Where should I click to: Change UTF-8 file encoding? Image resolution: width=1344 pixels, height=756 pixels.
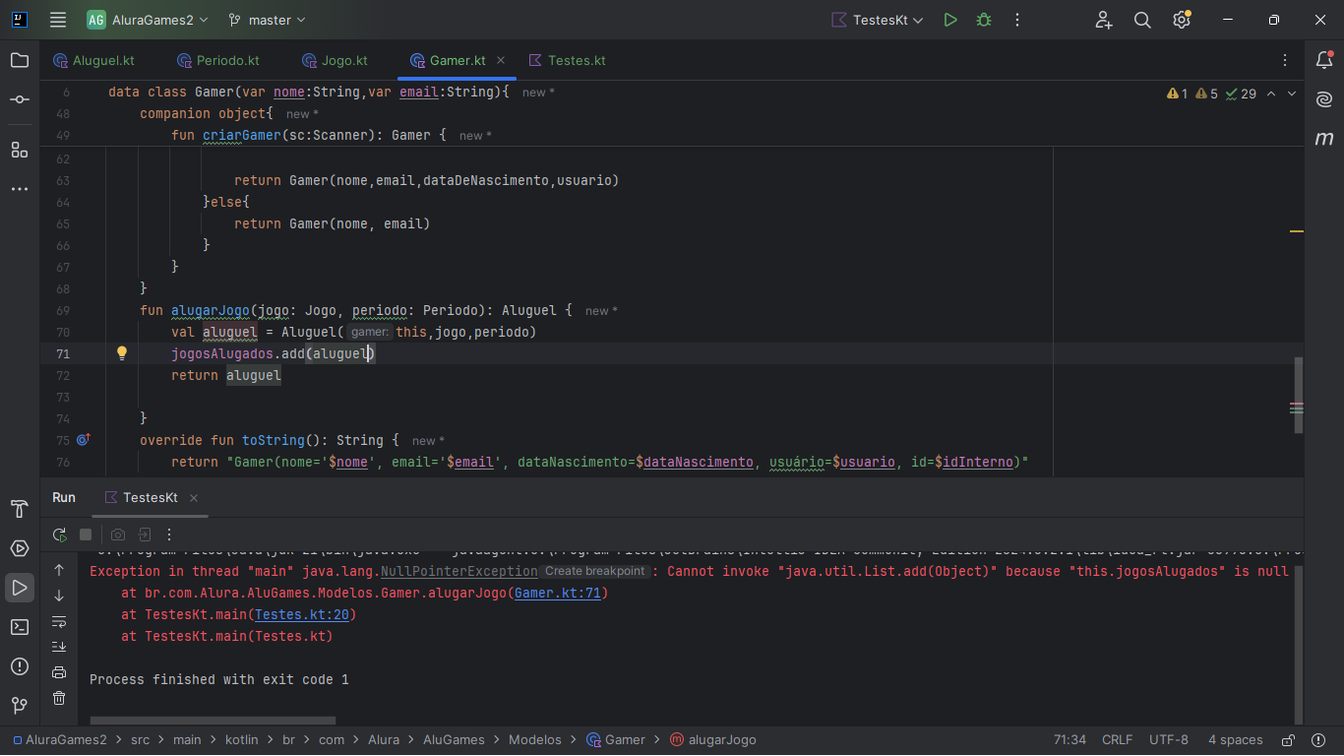pyautogui.click(x=1169, y=739)
